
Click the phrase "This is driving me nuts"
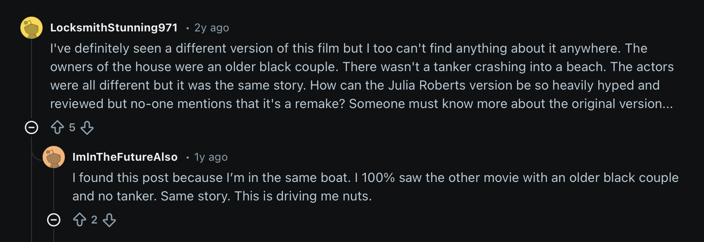pos(303,196)
